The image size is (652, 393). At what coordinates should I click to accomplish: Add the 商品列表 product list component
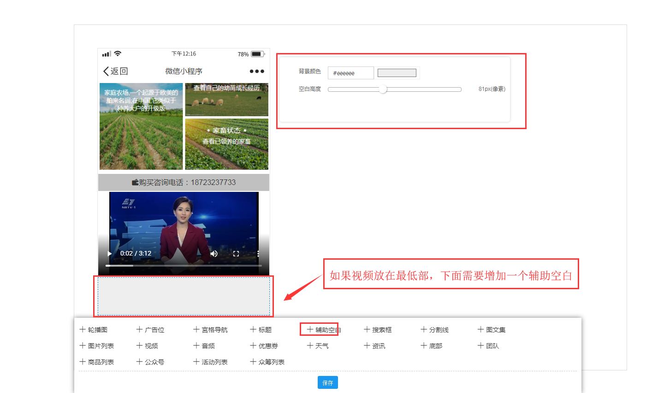pos(97,362)
